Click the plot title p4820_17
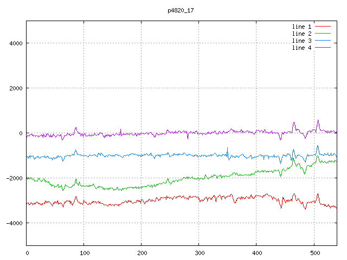347x260 pixels. coord(181,10)
